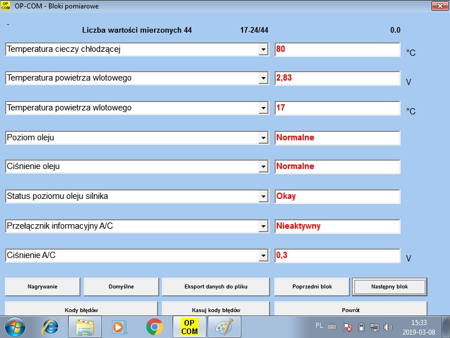Expand the Przełącznik informacyjny A/C dropdown

pos(263,226)
